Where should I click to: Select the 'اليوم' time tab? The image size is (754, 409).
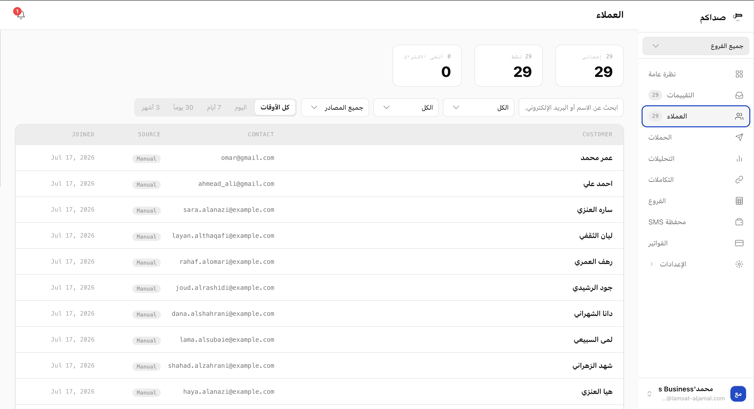241,107
